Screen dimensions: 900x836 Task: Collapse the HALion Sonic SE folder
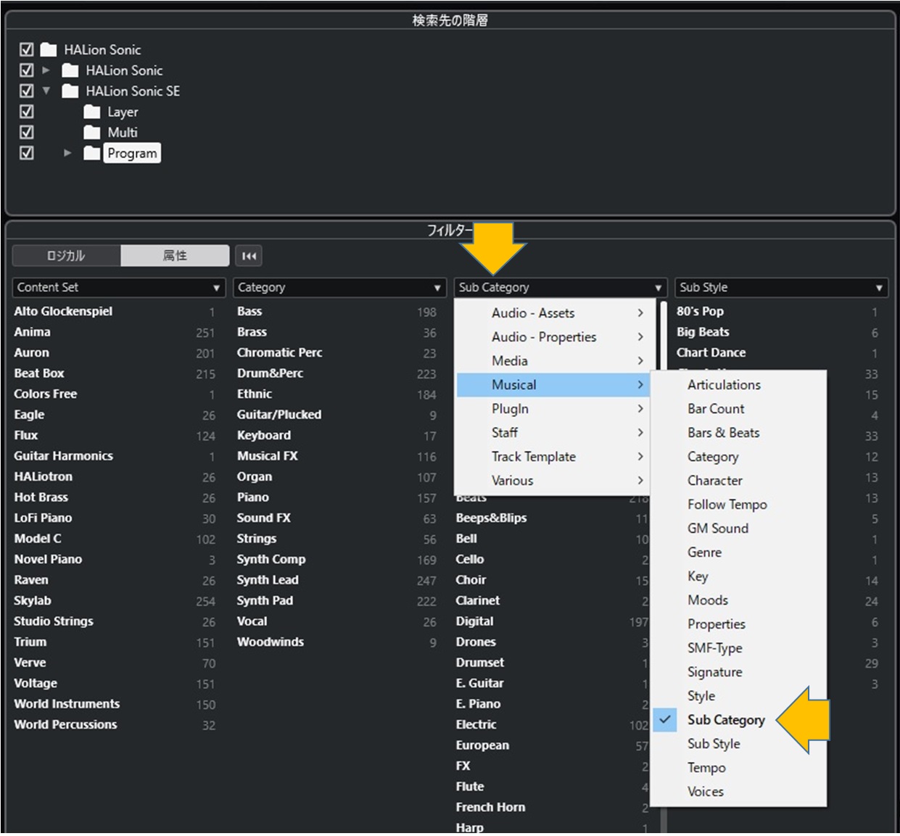click(46, 91)
